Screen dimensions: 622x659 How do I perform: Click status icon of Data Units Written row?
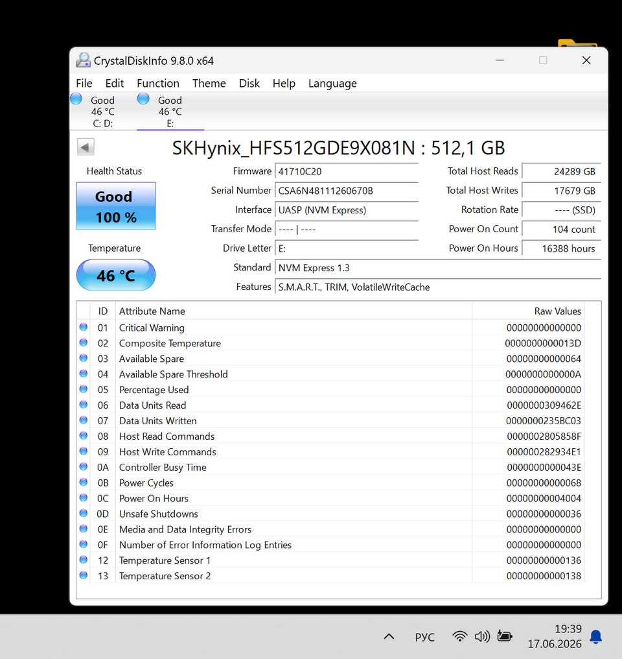pos(84,420)
